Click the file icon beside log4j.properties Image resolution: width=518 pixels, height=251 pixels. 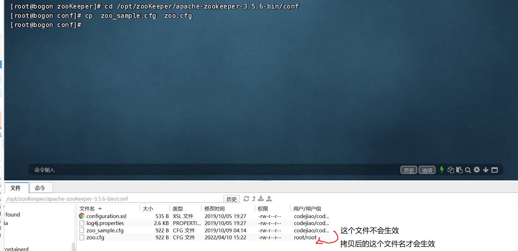click(82, 223)
